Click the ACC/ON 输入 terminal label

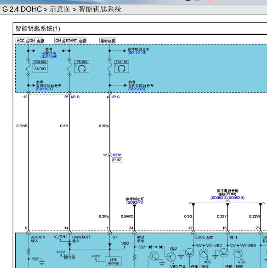pos(38,239)
